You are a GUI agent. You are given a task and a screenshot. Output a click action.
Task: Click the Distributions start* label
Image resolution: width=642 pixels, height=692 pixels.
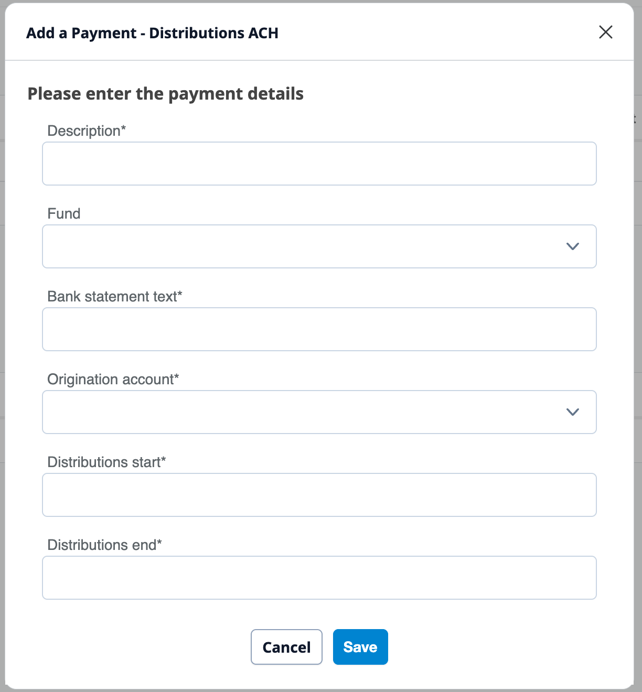[x=106, y=462]
